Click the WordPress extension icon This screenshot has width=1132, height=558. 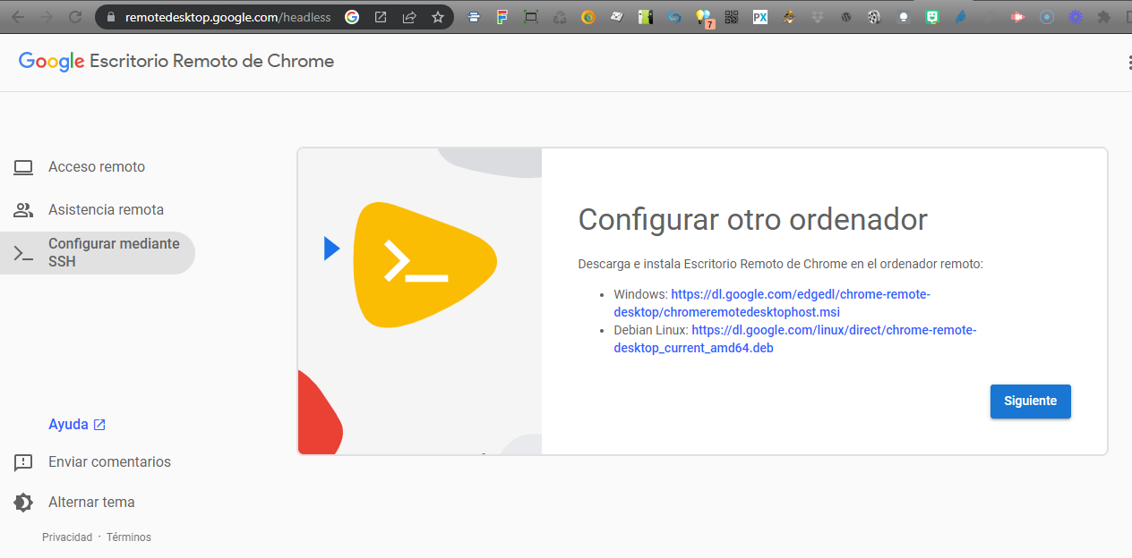[846, 17]
